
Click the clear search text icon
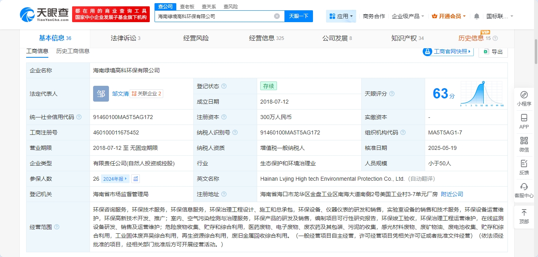pos(277,16)
